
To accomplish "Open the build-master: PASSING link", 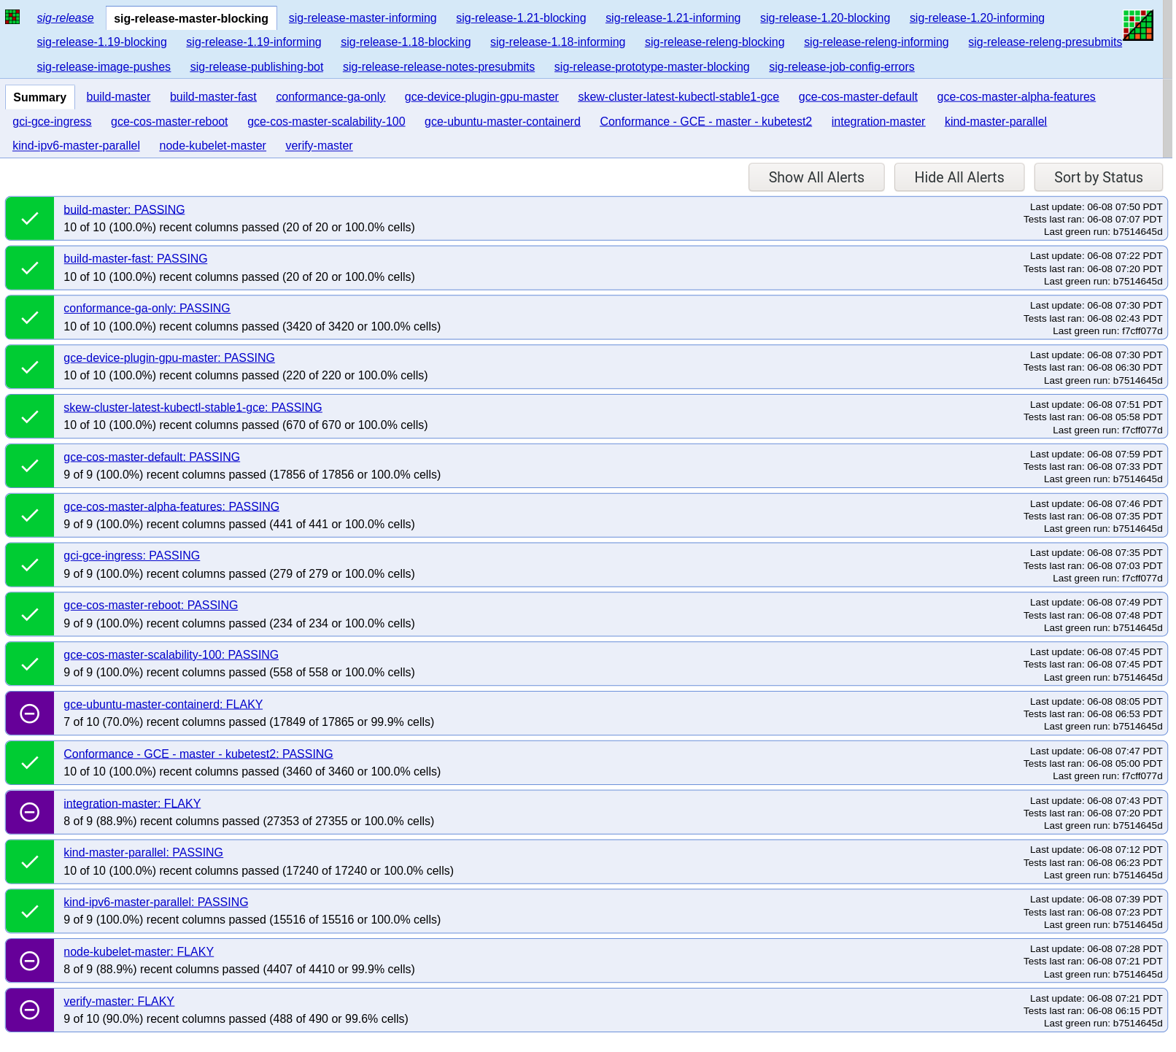I will (x=124, y=209).
